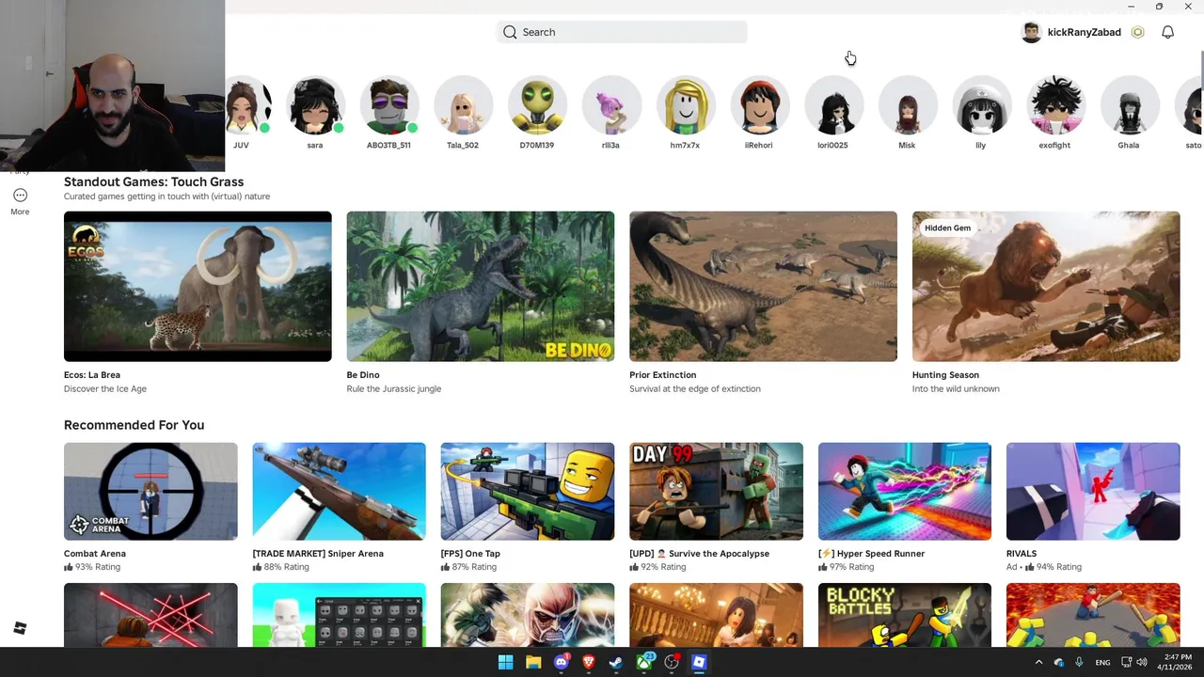This screenshot has height=677, width=1204.
Task: Click the Search input field
Action: tap(622, 32)
